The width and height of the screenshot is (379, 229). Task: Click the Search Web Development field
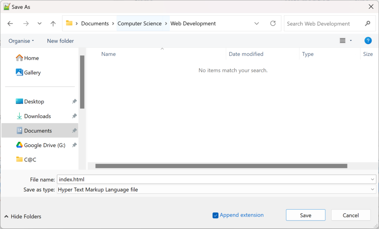324,24
